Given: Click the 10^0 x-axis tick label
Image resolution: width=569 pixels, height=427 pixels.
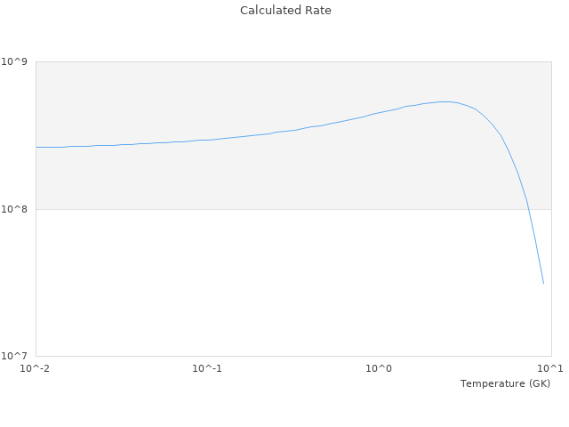Looking at the screenshot, I should [x=379, y=369].
